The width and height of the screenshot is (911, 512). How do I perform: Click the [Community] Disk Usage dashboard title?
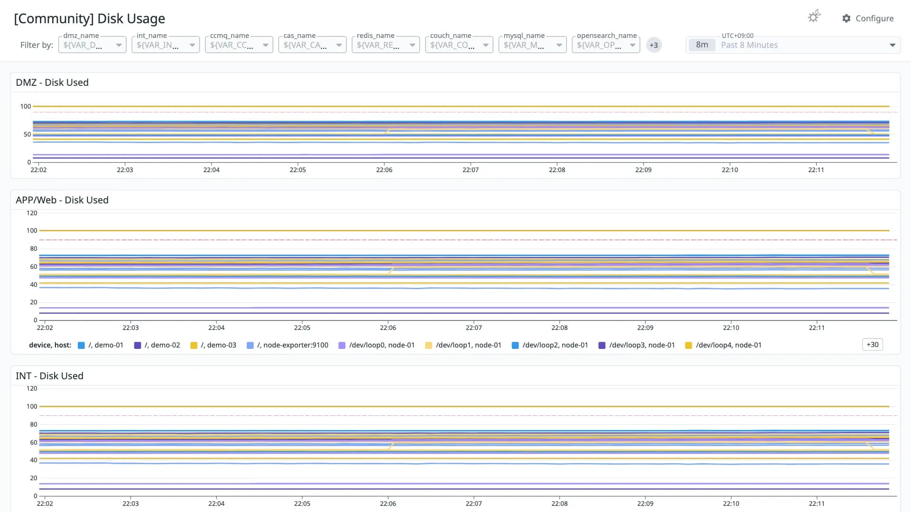(90, 18)
